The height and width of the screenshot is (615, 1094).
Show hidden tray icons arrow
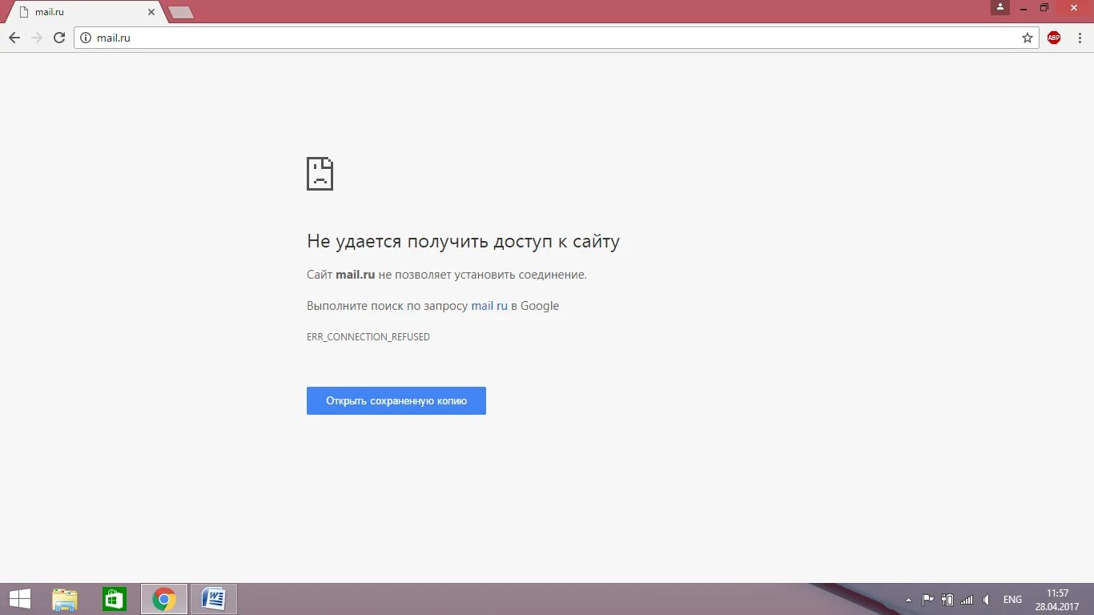908,600
